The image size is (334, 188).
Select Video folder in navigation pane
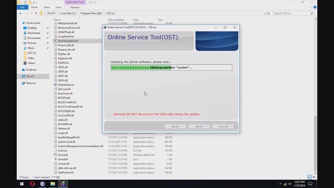[x=31, y=58]
